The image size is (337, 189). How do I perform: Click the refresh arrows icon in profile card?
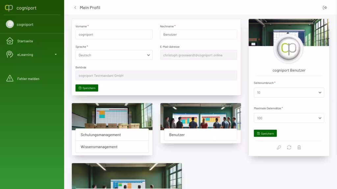(x=289, y=147)
